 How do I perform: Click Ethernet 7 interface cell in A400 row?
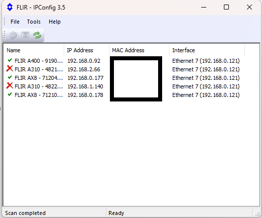[x=206, y=61]
